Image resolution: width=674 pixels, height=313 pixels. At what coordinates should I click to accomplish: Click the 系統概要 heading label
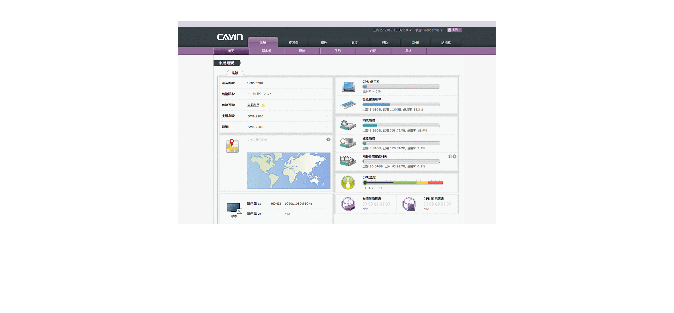[x=227, y=63]
